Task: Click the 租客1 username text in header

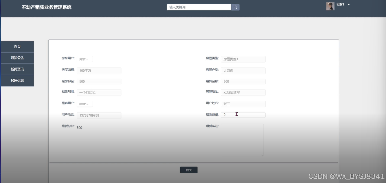Action: [x=340, y=5]
